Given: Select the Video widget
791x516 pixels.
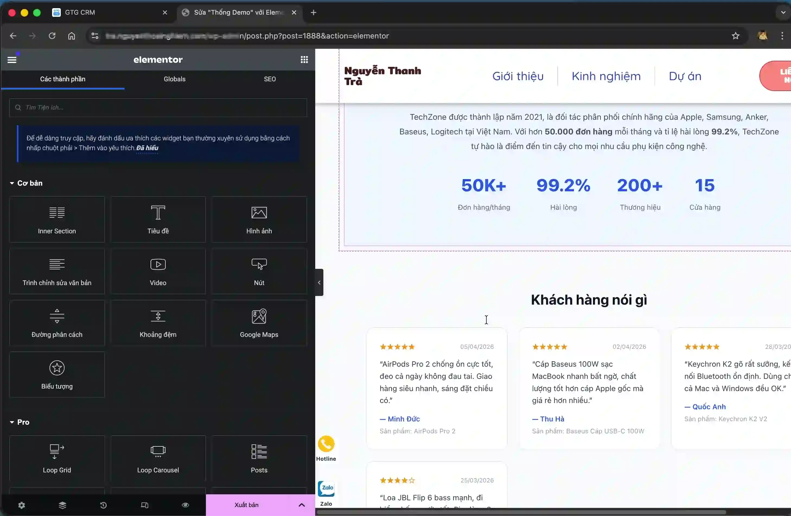Looking at the screenshot, I should [x=158, y=271].
